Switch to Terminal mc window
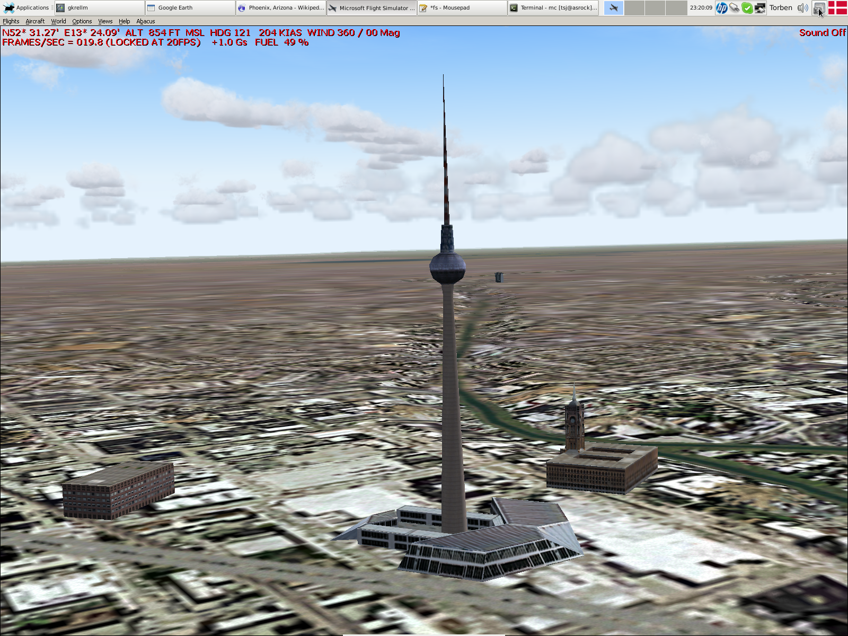Image resolution: width=848 pixels, height=636 pixels. pyautogui.click(x=553, y=8)
